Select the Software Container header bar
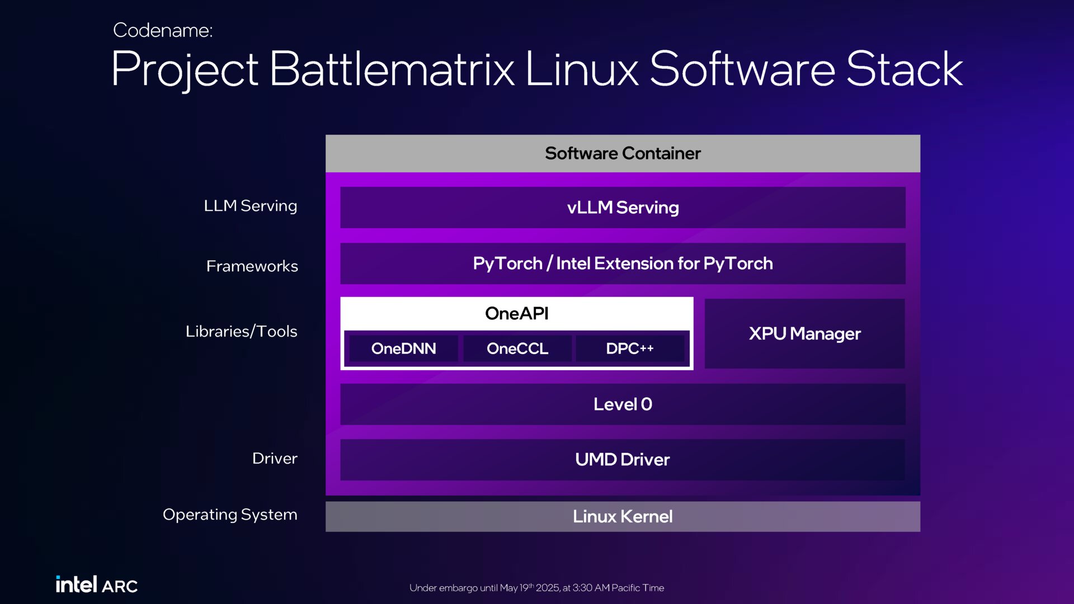1074x604 pixels. [623, 153]
